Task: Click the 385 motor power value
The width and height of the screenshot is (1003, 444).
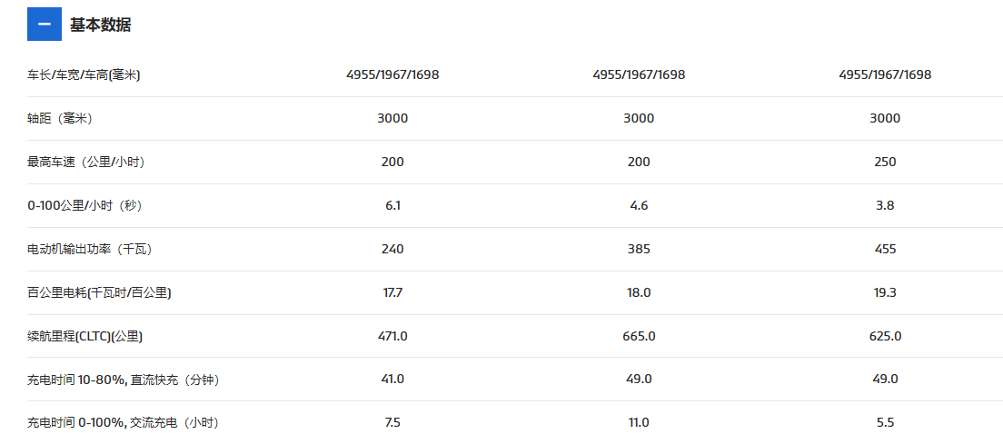Action: [x=639, y=249]
